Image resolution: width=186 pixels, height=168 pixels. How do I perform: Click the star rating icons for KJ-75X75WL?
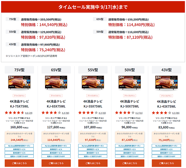tap(15, 112)
